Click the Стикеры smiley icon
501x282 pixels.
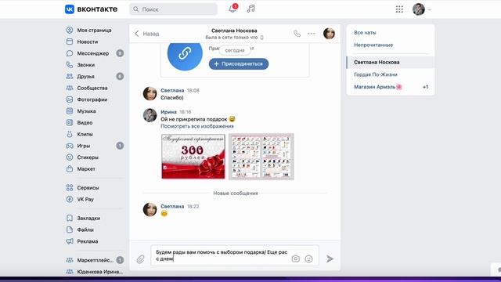click(70, 157)
